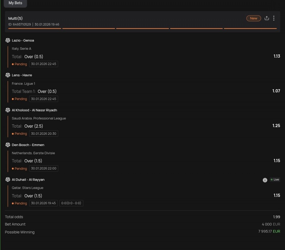This screenshot has height=250, width=285.
Task: Click the Live indicator for Al Duhail match
Action: coord(275,180)
